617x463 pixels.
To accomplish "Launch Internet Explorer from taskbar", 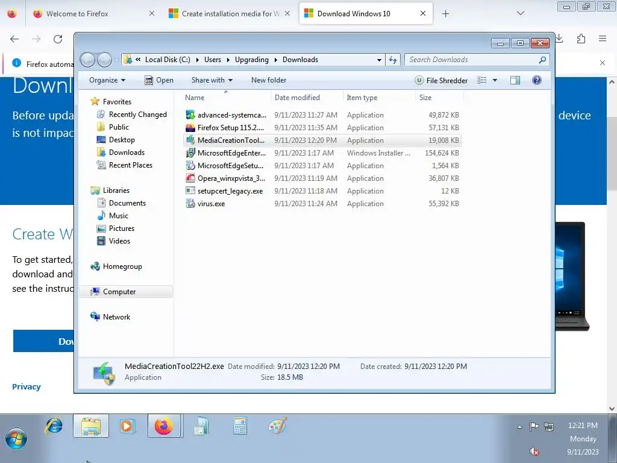I will click(x=54, y=426).
